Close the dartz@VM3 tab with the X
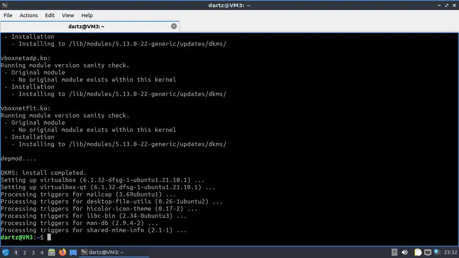This screenshot has width=459, height=258. (174, 26)
